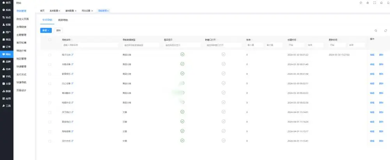The image size is (390, 160).
Task: Select the highlighted 网站 sidebar section
Action: click(x=7, y=54)
